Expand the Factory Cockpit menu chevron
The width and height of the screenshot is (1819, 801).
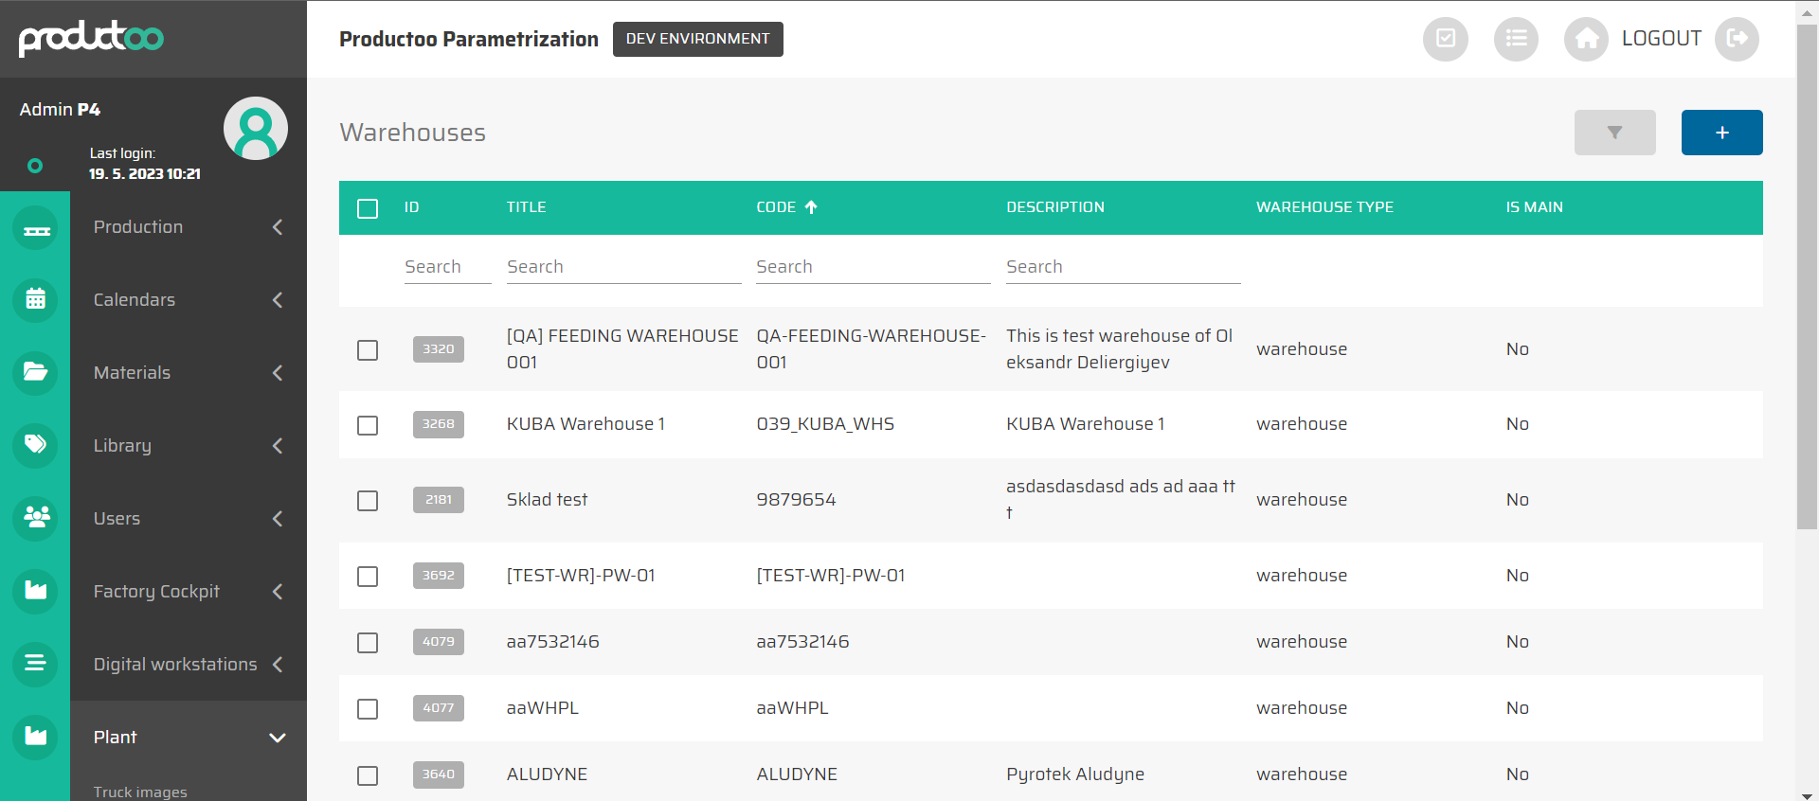(x=278, y=592)
